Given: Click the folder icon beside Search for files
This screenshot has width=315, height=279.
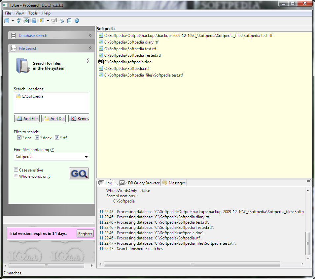Looking at the screenshot, I should click(22, 66).
